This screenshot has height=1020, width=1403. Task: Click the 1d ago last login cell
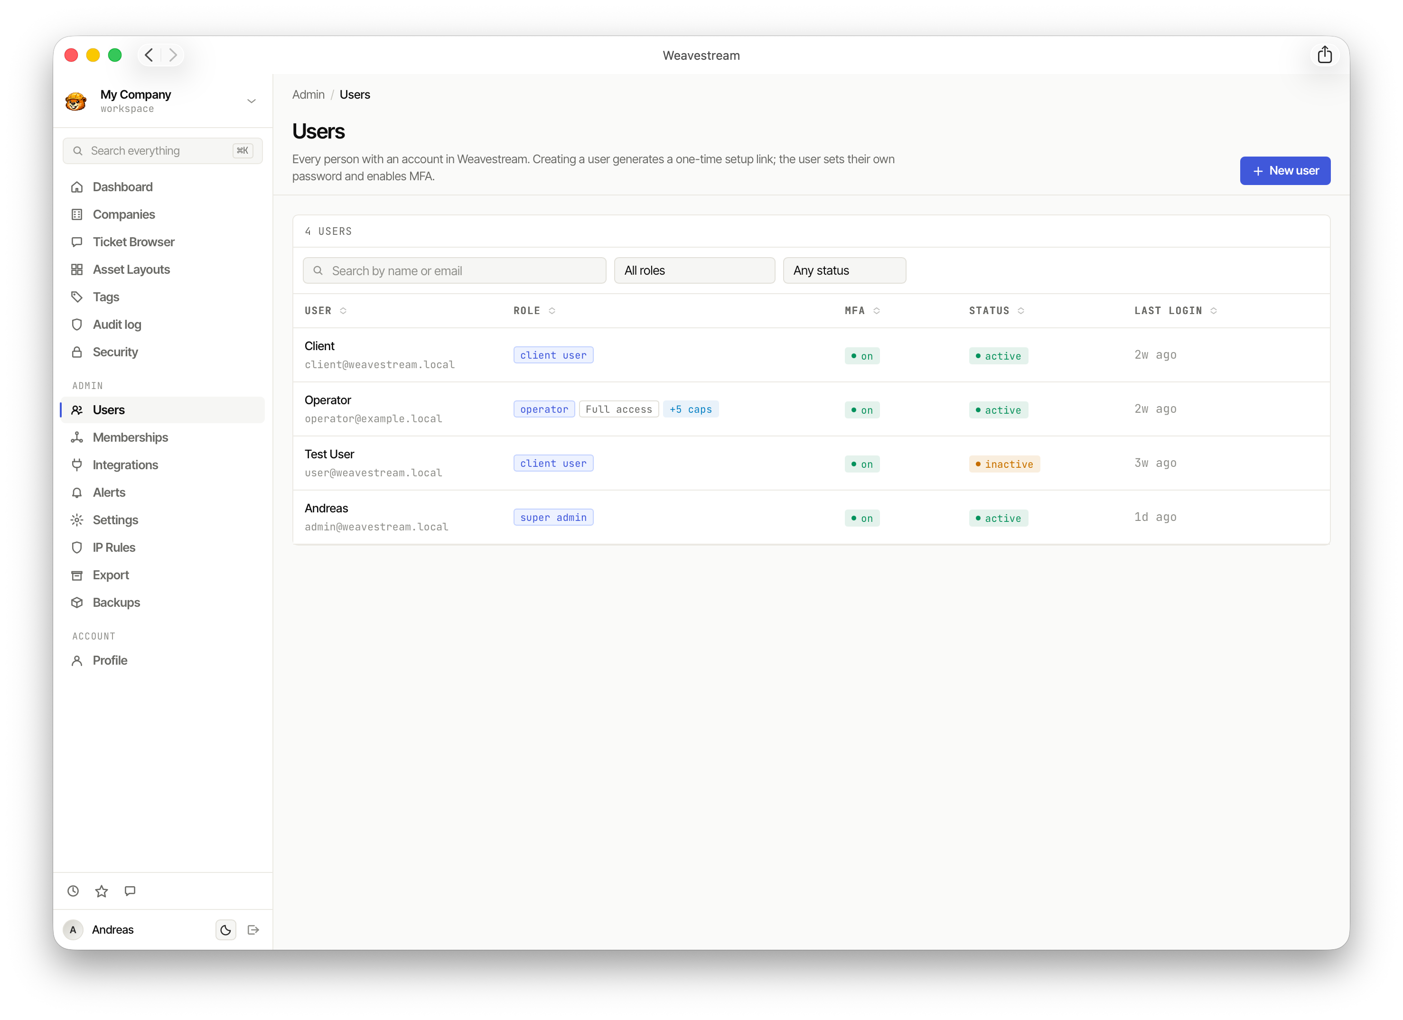tap(1155, 517)
